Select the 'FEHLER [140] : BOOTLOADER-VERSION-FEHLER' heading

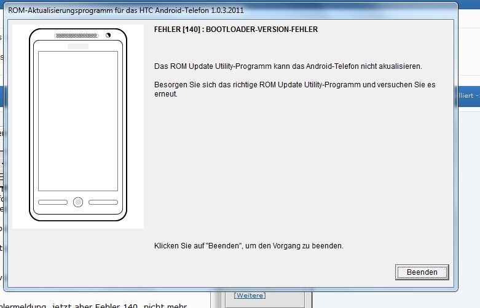[x=236, y=30]
